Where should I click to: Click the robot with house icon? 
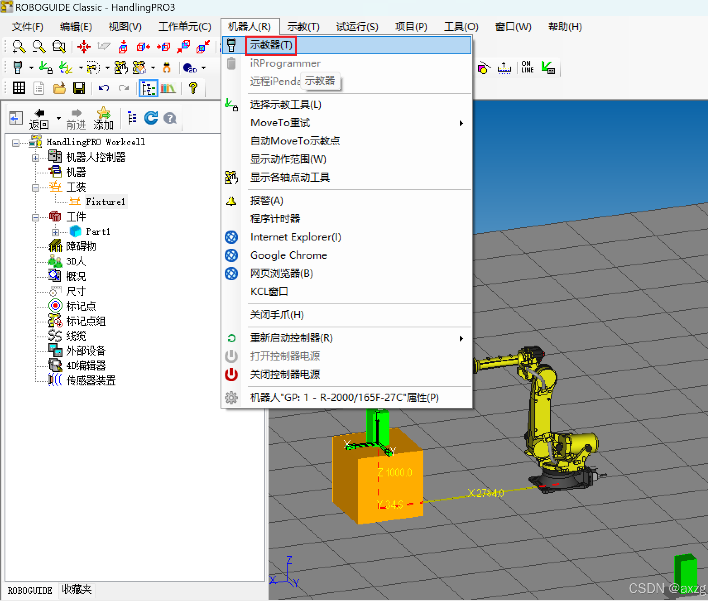[139, 67]
